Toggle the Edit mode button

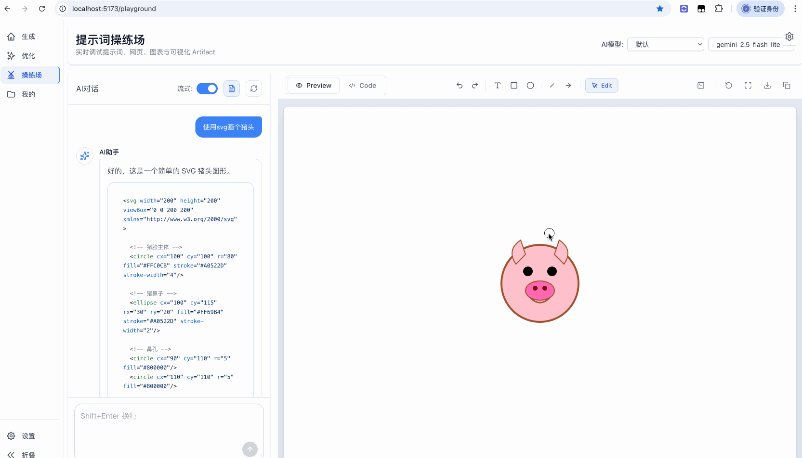[602, 86]
